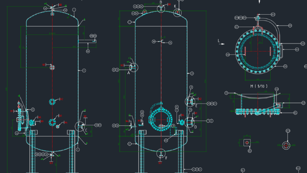Screen dimensions: 307x173
Task: Select the "N3" tag beside detail A
Action: pos(122,65)
